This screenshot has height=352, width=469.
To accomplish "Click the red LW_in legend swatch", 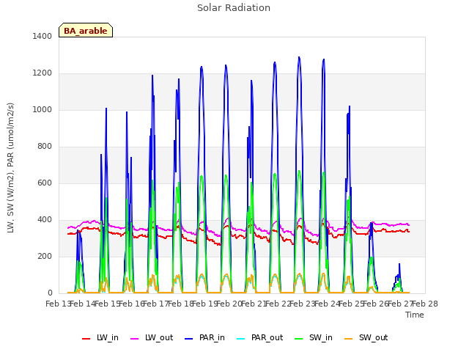I will point(86,339).
